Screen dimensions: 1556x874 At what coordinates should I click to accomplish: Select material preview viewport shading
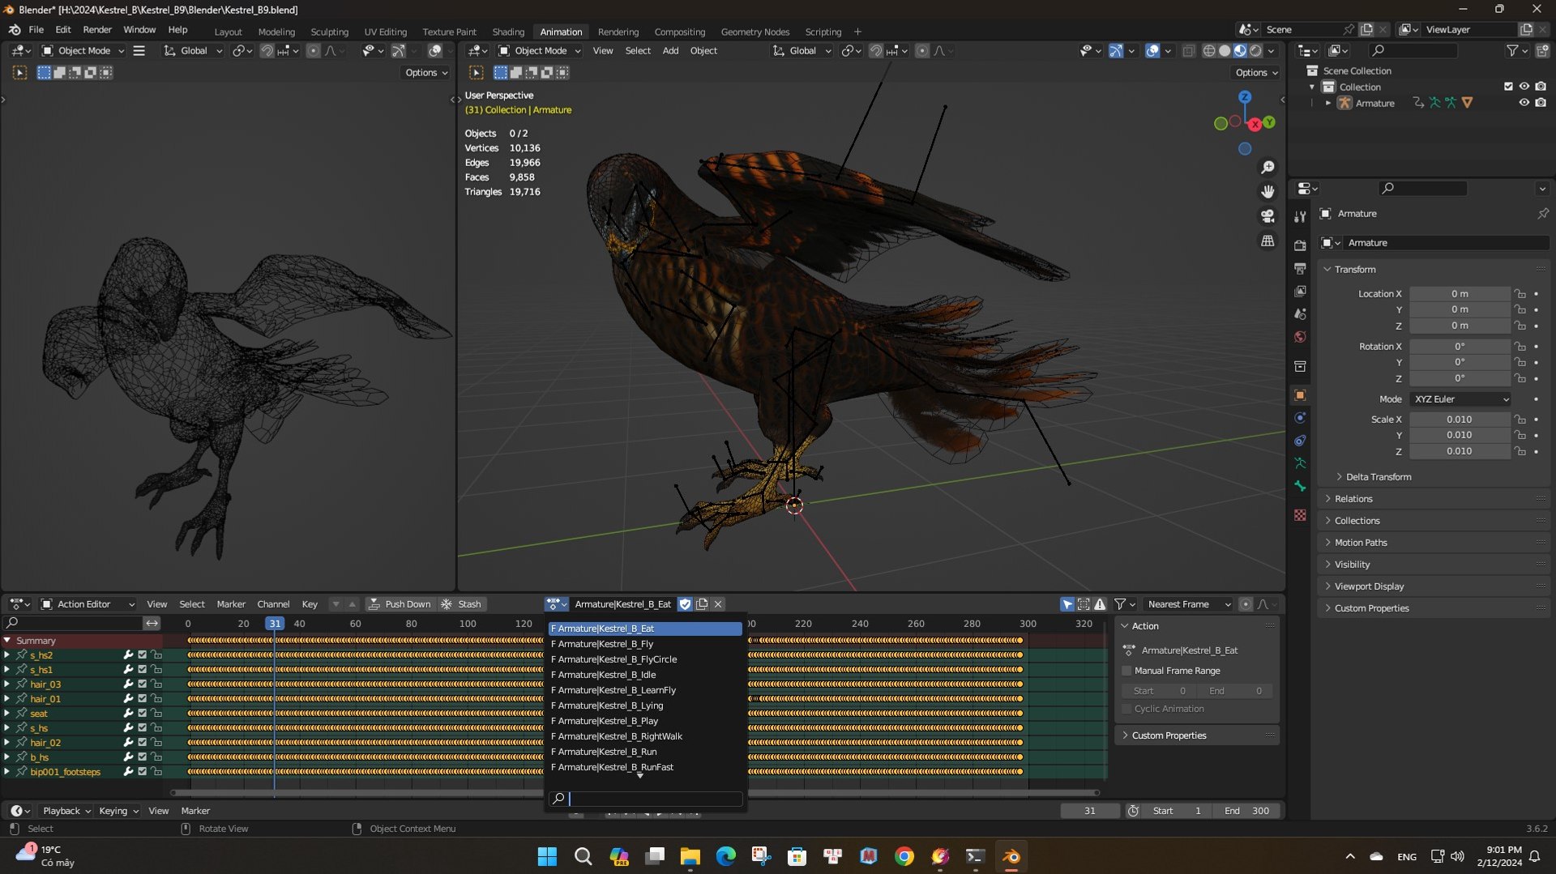click(1240, 50)
